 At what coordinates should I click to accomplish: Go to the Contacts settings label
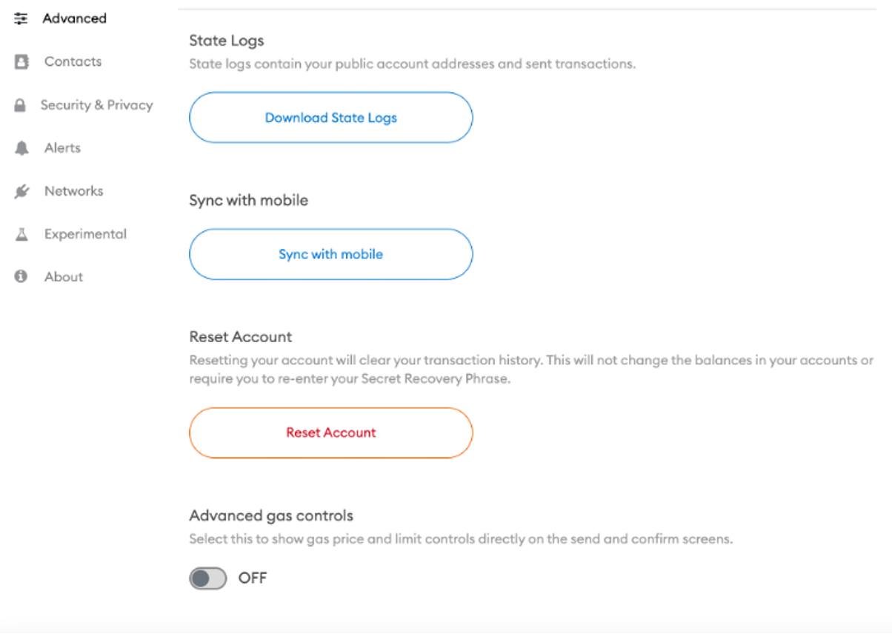click(x=73, y=62)
